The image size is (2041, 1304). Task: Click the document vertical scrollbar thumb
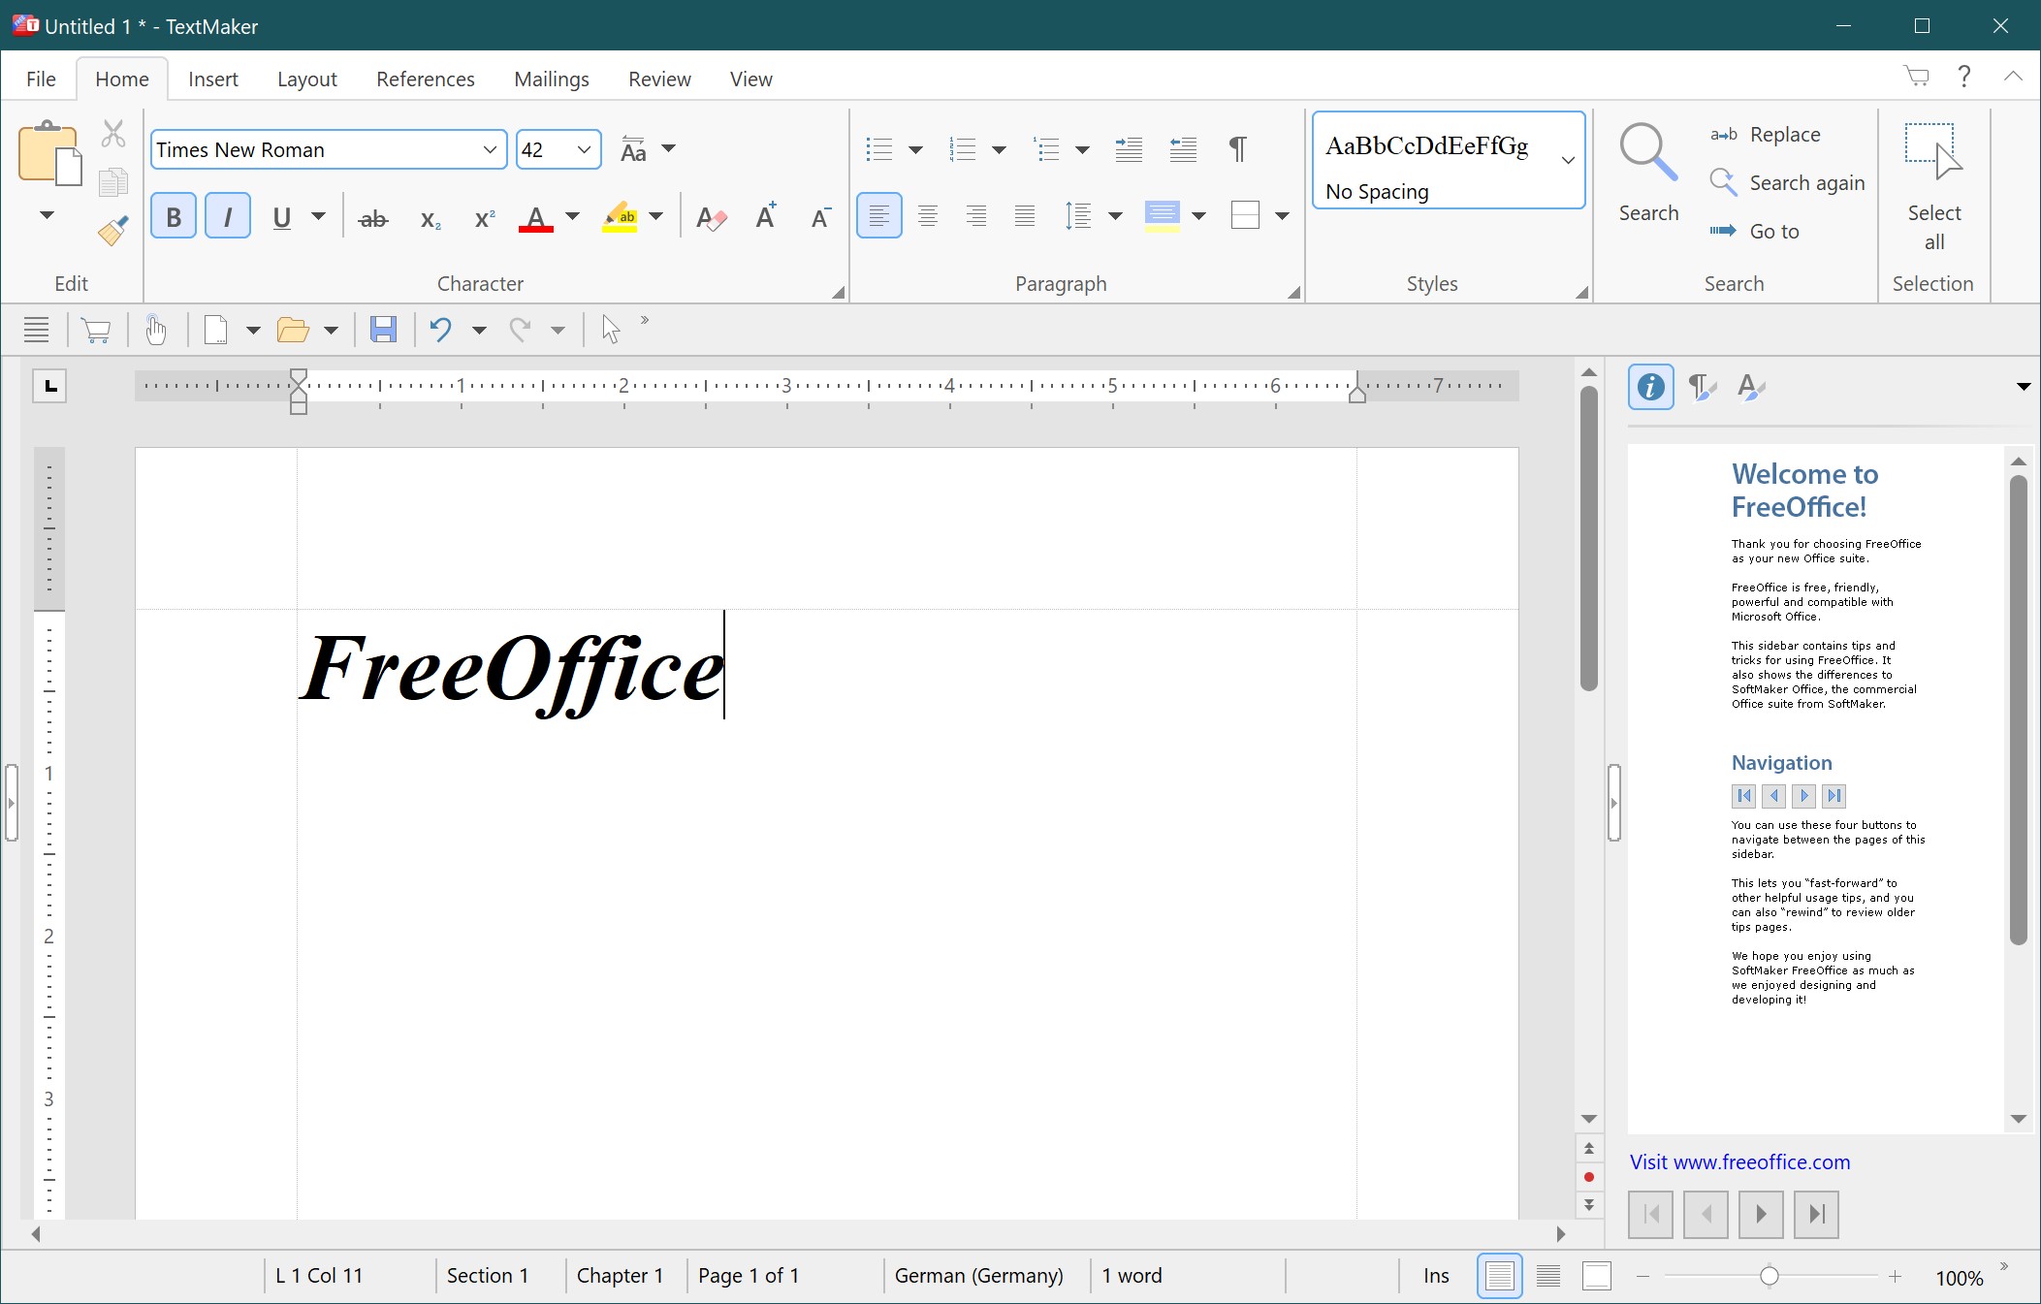(1588, 538)
